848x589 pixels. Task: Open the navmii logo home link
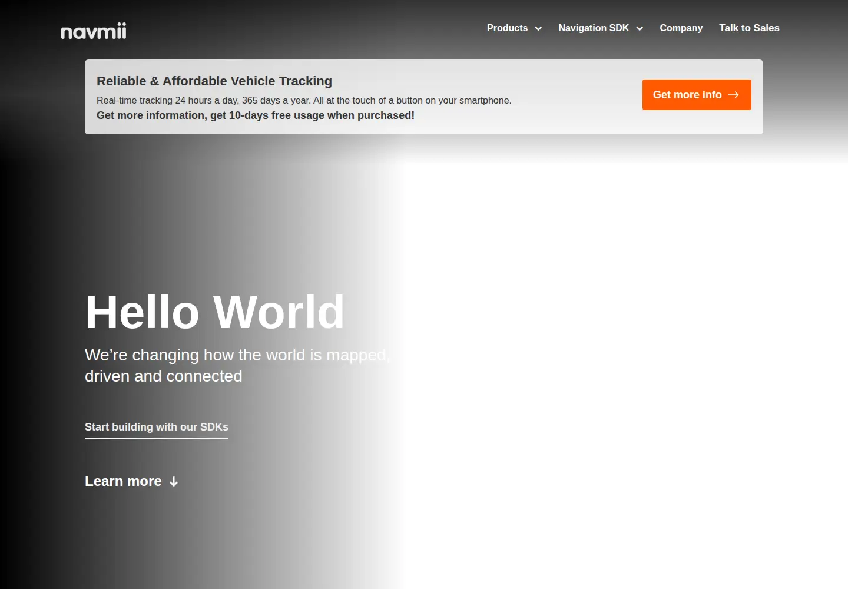[94, 31]
